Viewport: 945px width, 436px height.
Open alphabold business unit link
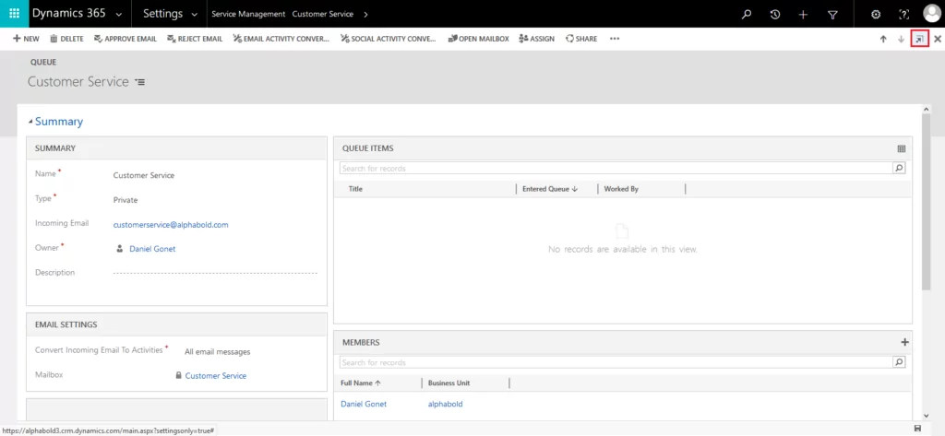[x=446, y=404]
